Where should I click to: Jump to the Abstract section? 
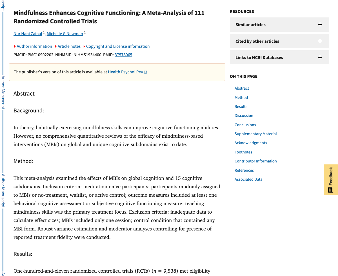pos(242,88)
